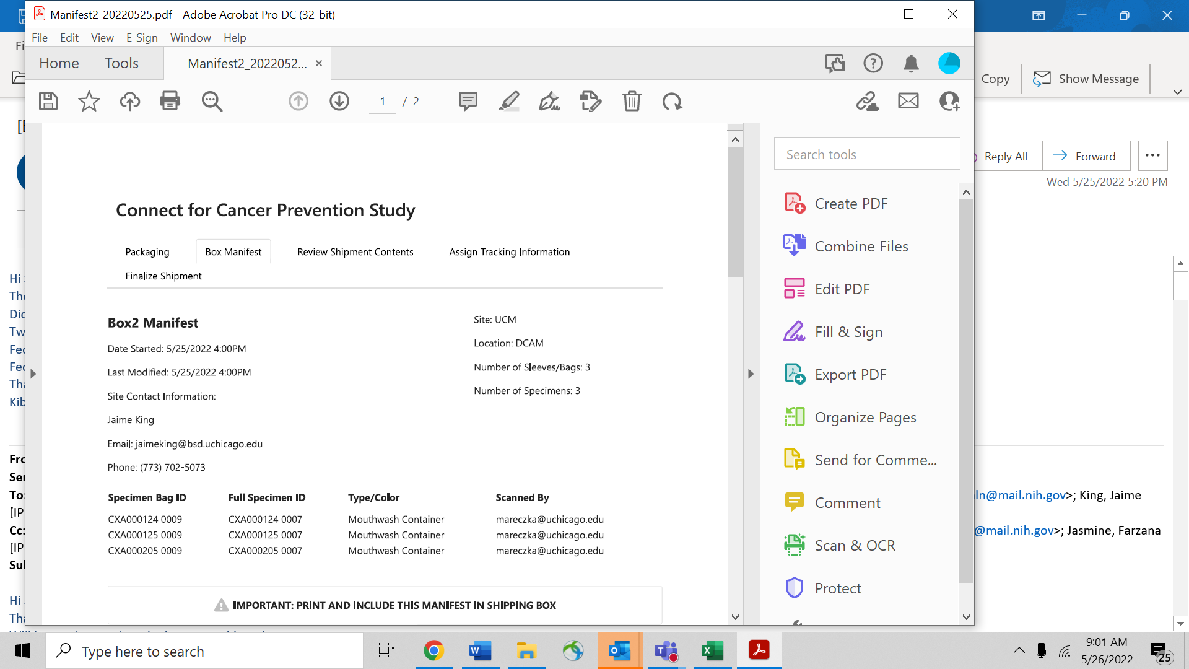The height and width of the screenshot is (669, 1189).
Task: Send file by email via the envelope icon
Action: click(908, 101)
